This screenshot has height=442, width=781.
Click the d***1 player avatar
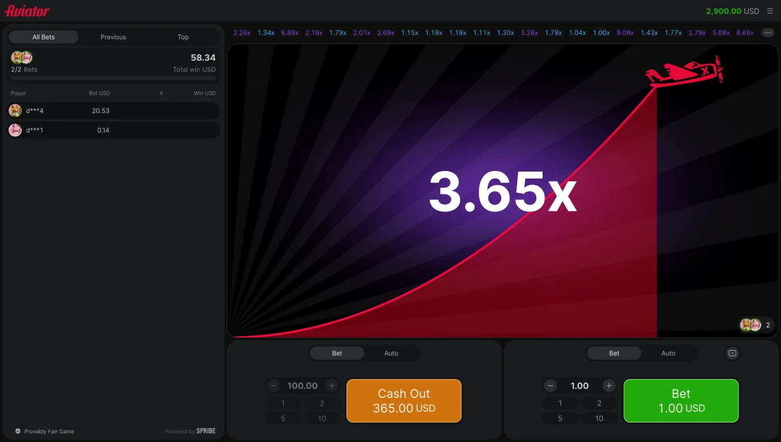[x=16, y=130]
